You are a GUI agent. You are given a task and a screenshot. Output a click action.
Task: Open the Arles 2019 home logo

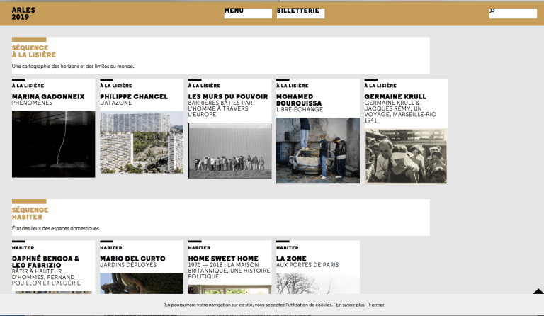[23, 13]
